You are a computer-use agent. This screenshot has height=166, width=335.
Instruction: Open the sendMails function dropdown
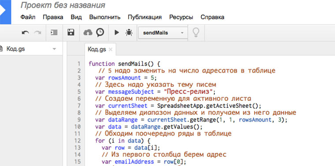[163, 33]
